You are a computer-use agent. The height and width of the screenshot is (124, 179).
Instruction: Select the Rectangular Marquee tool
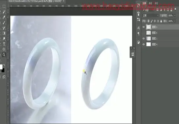(4, 6)
